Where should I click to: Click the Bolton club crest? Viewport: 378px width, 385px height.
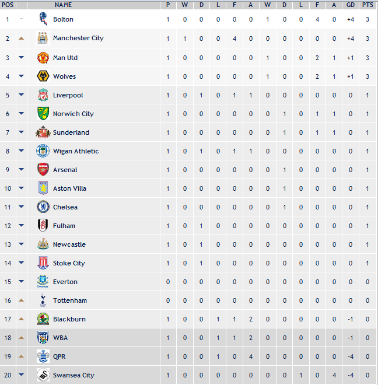(43, 19)
